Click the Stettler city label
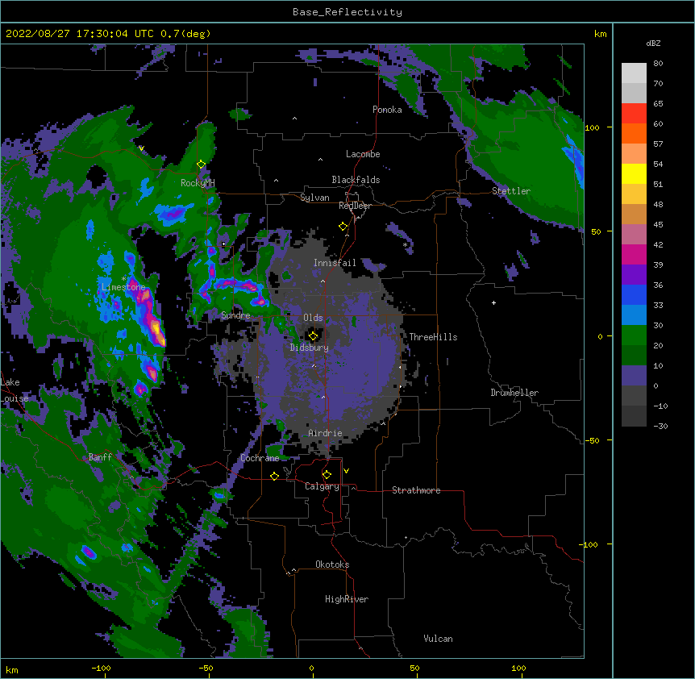Screen dimensions: 695x679 pyautogui.click(x=511, y=191)
